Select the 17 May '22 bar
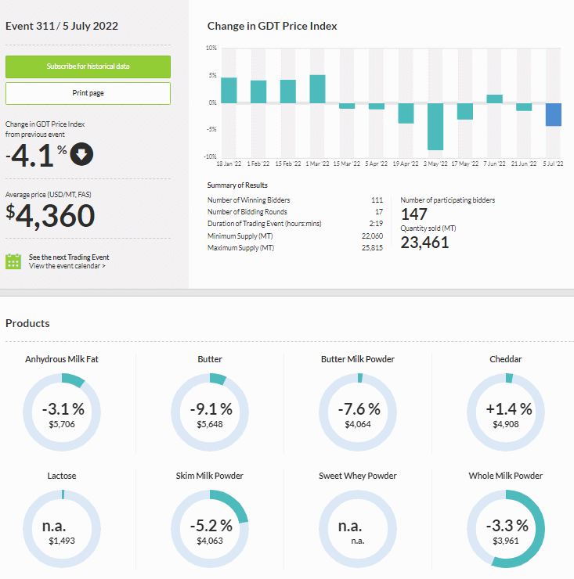This screenshot has width=574, height=579. (465, 111)
